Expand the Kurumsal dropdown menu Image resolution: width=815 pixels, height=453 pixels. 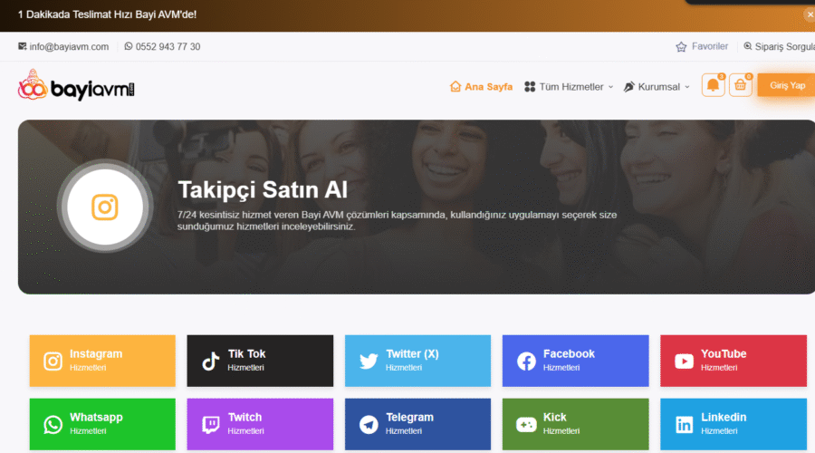657,87
